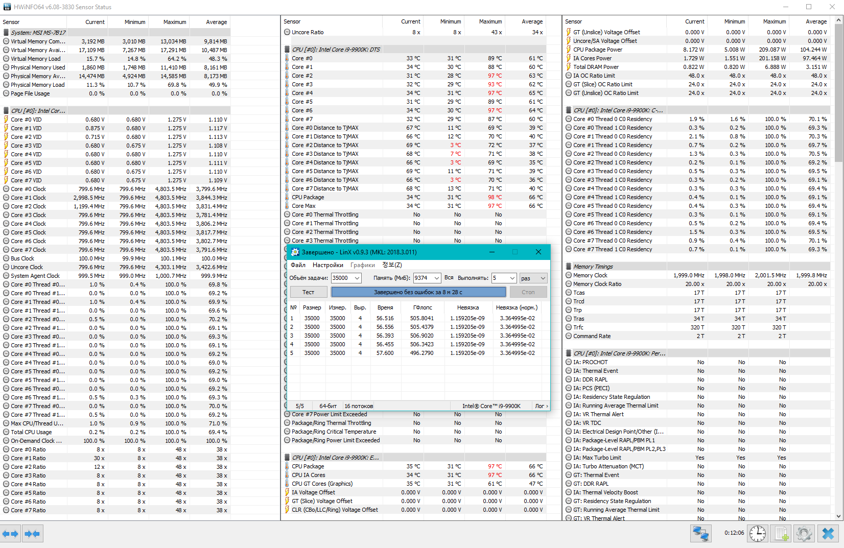Click the Core #0 temperature thermometer icon
Viewport: 844px width, 548px height.
pos(287,58)
